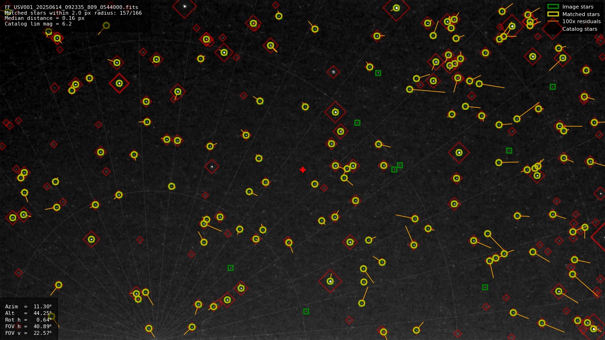Select the 'Catalog stars' legend label
Viewport: 605px width, 340px height.
click(x=579, y=29)
